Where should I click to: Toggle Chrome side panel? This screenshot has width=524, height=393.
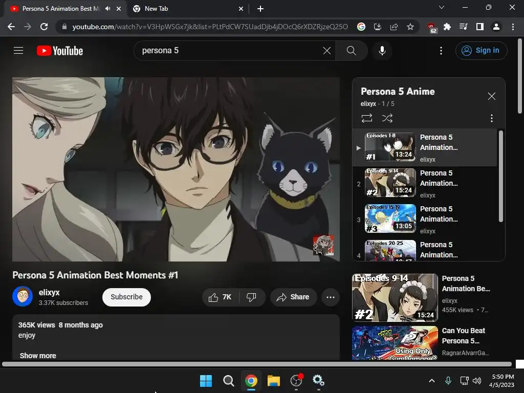pyautogui.click(x=480, y=27)
